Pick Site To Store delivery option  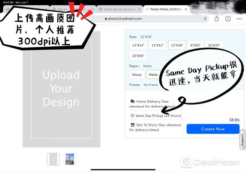tap(156, 127)
